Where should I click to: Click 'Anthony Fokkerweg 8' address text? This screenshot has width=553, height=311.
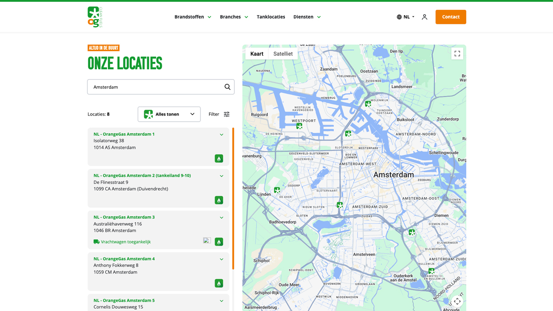(116, 265)
